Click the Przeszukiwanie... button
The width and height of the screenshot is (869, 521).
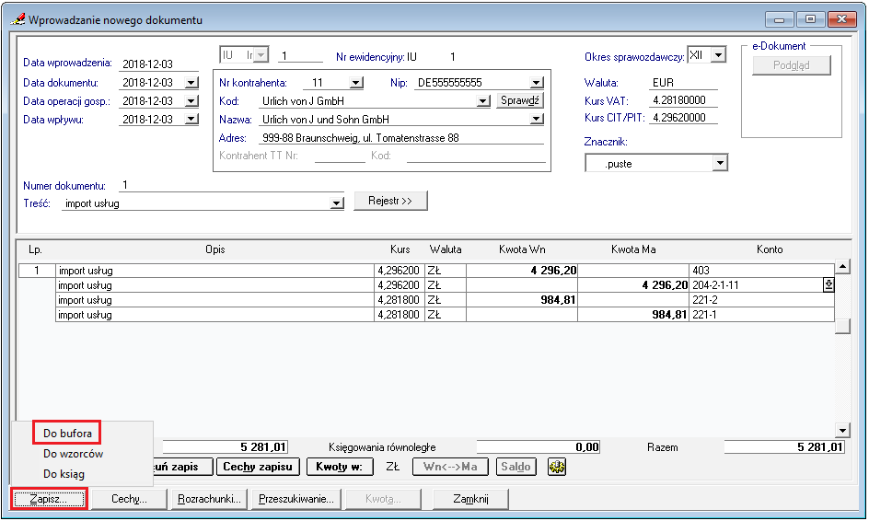[x=295, y=499]
